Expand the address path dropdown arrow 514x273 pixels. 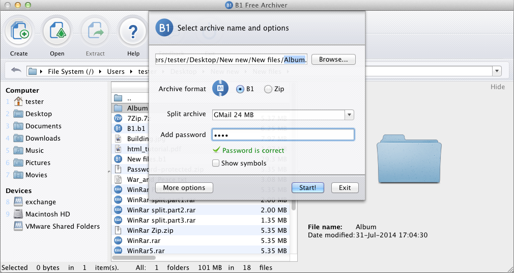(496, 71)
